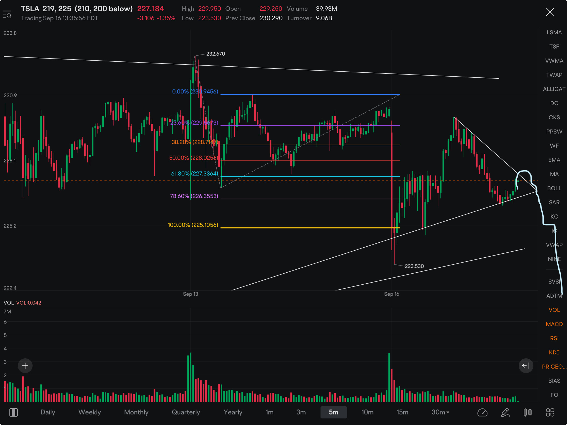Enable the FO indicator
Image resolution: width=567 pixels, height=425 pixels.
click(x=554, y=395)
